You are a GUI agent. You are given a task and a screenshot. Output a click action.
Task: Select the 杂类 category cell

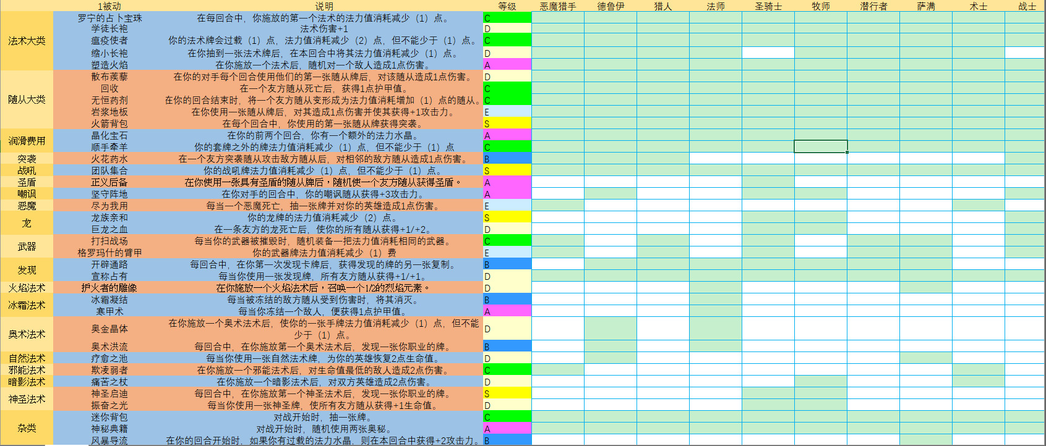[27, 428]
